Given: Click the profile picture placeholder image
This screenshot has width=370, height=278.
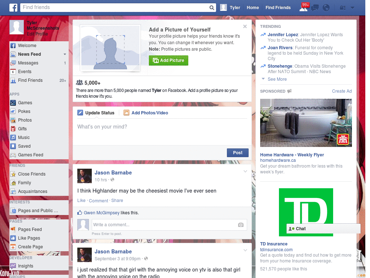Looking at the screenshot, I should [111, 48].
